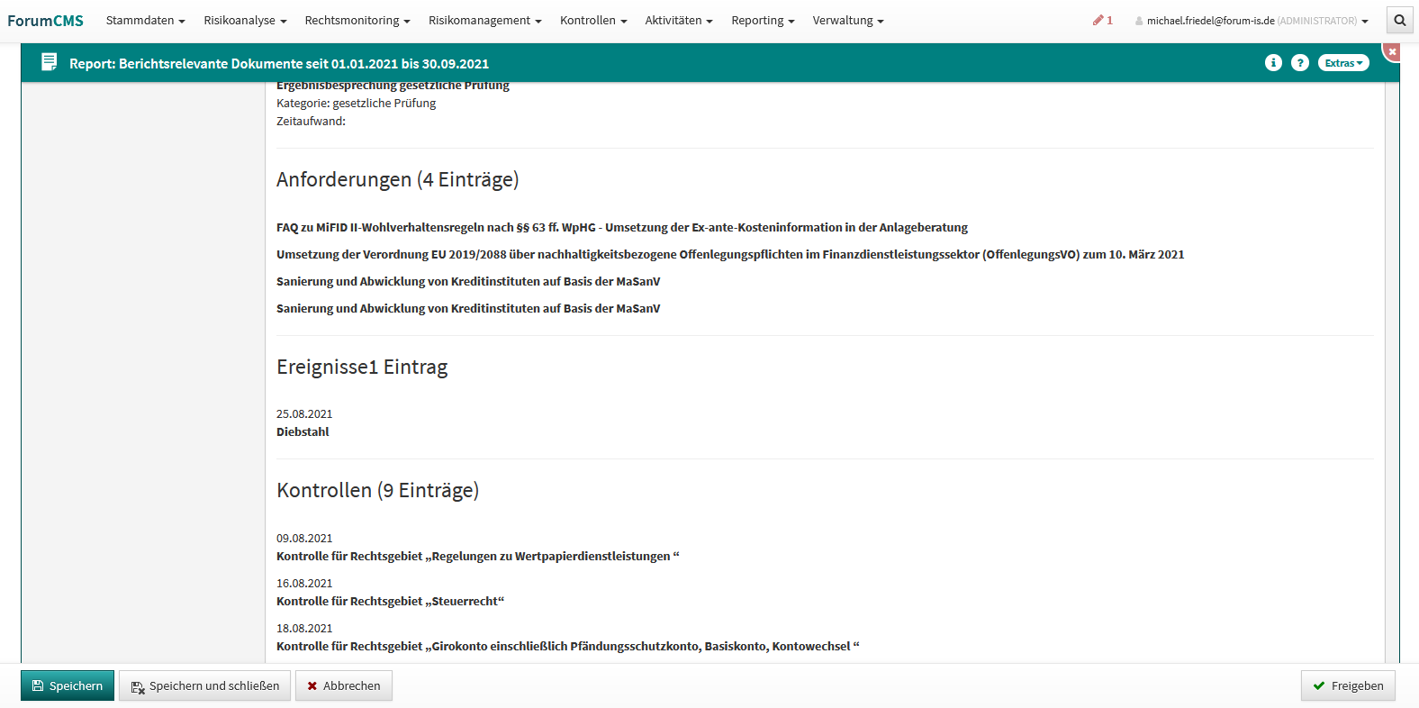The height and width of the screenshot is (708, 1419).
Task: Click Speichern und schließen button
Action: tap(204, 685)
